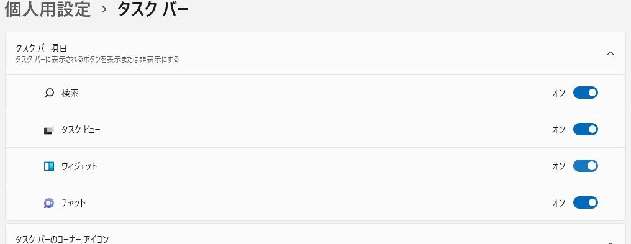Click the ウィジェット label text
Image resolution: width=631 pixels, height=244 pixels.
(x=79, y=166)
